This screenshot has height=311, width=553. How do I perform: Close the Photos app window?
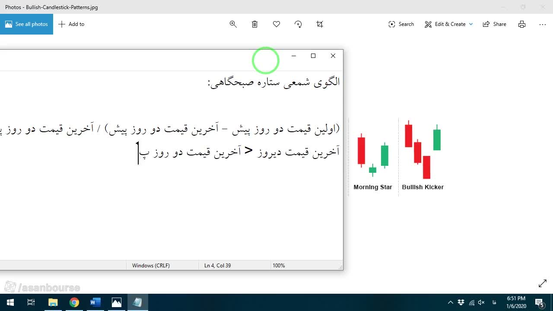[x=543, y=7]
